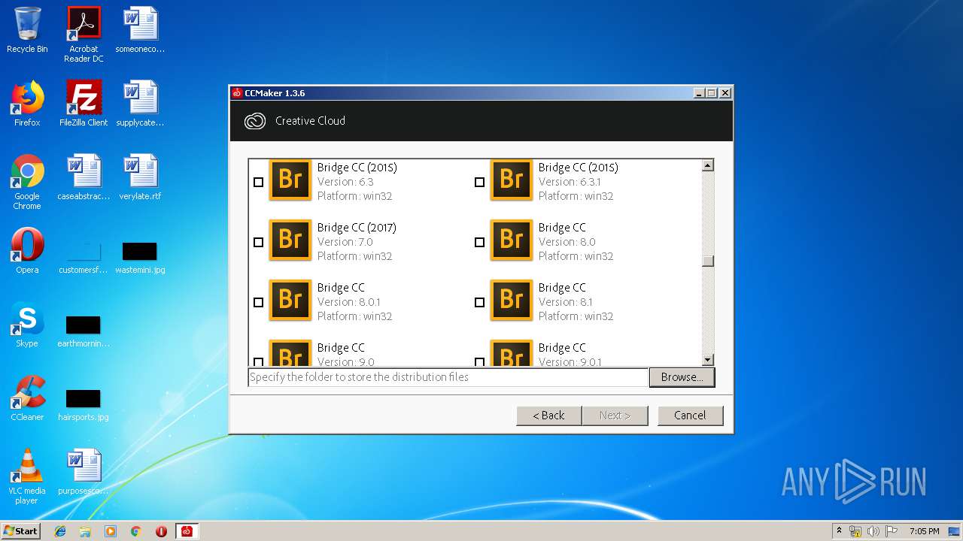963x541 pixels.
Task: Click the Bridge CC version 8.0.1 icon
Action: pyautogui.click(x=290, y=301)
